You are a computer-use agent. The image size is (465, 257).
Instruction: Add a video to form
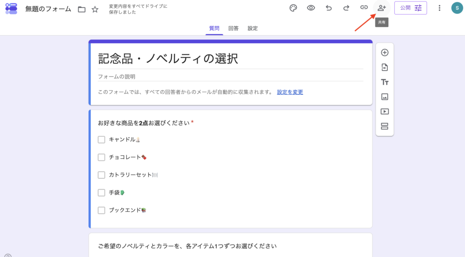tap(385, 112)
